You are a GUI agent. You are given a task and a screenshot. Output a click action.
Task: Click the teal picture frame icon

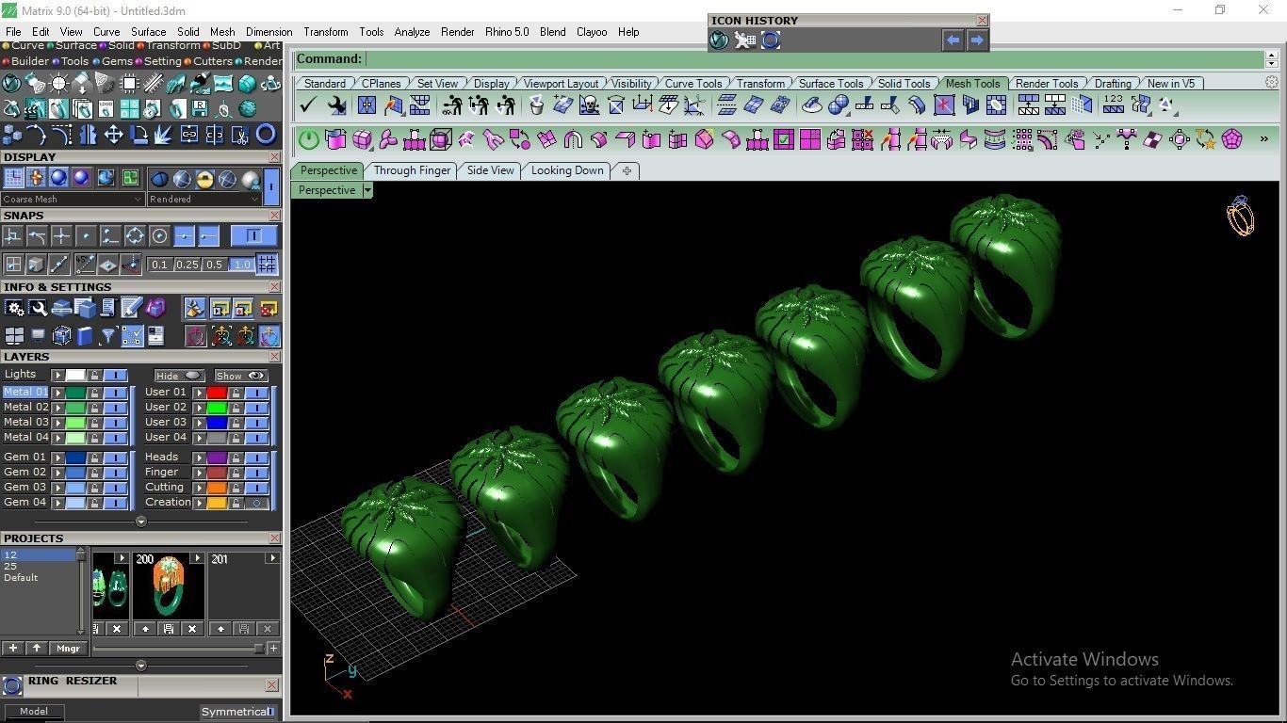[222, 83]
